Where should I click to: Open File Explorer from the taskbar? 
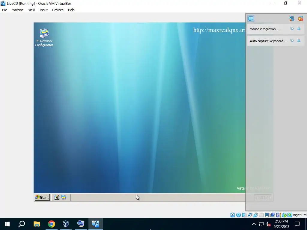point(37,224)
